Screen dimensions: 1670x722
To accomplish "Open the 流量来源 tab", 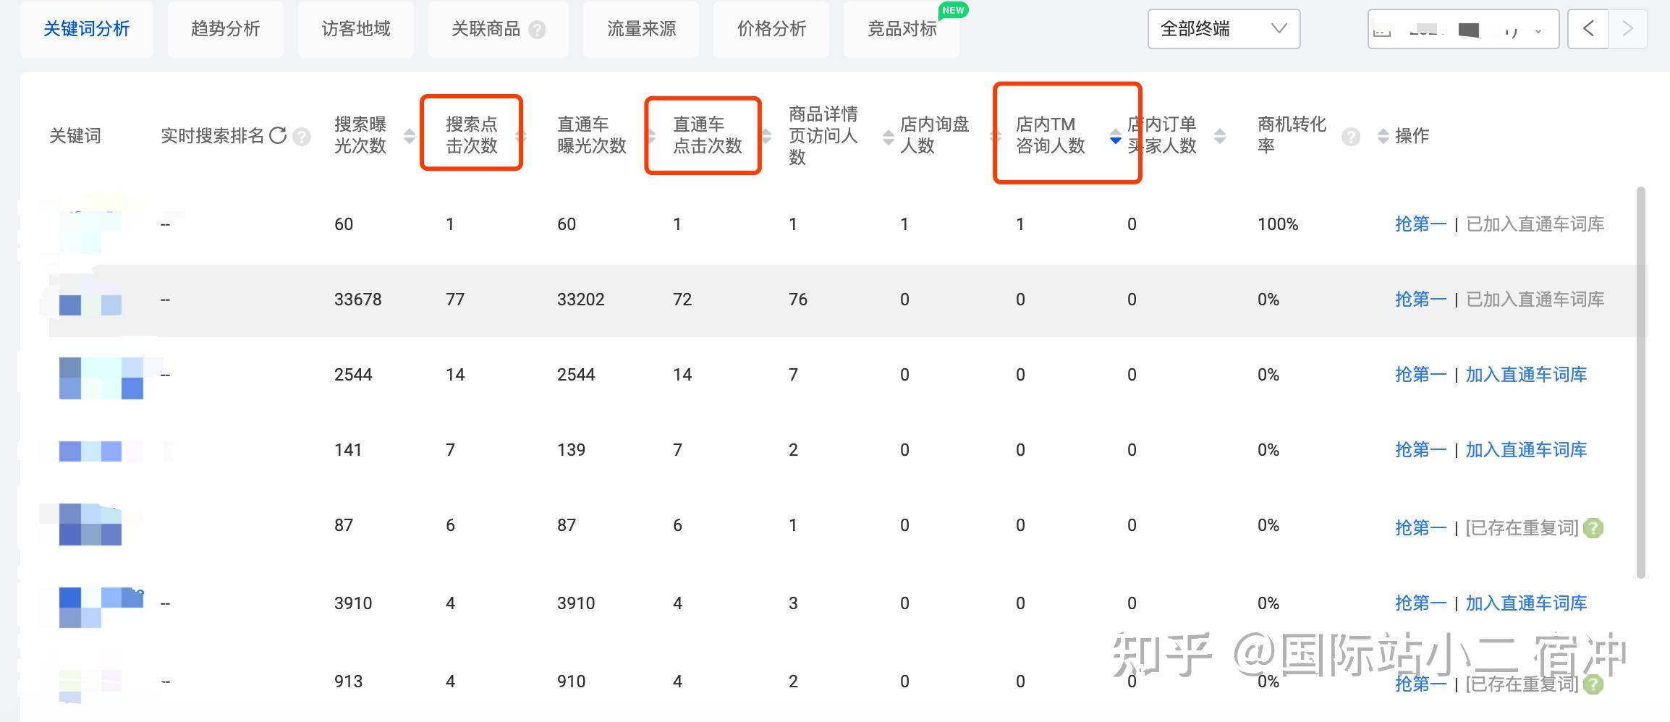I will 641,29.
